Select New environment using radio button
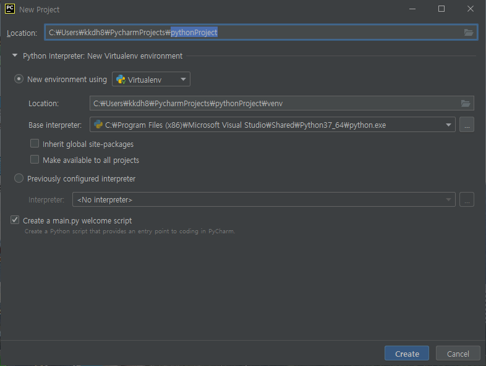Viewport: 486px width, 366px height. point(19,79)
